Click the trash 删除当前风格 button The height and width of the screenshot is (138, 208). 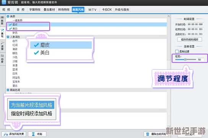(156, 134)
